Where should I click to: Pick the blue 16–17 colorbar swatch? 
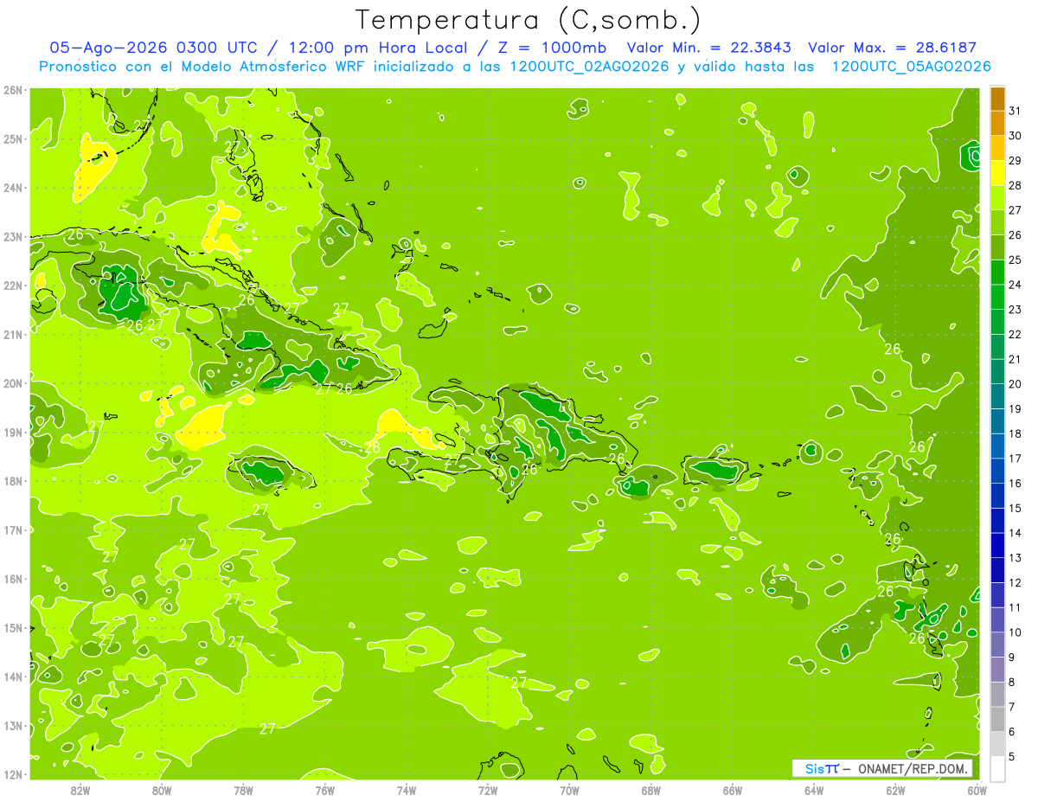click(997, 471)
